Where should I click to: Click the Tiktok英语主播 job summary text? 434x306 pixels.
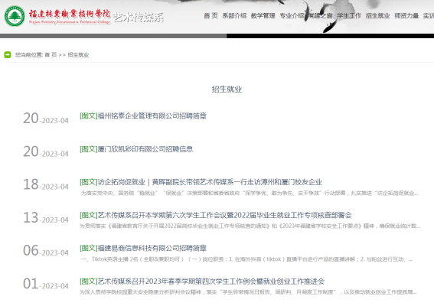[x=246, y=259]
